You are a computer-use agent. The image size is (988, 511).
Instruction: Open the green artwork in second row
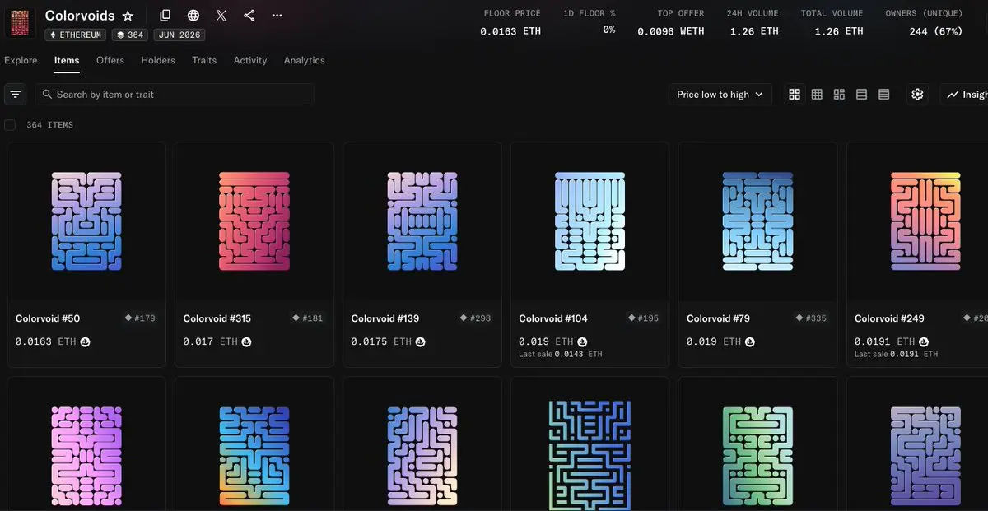point(757,456)
